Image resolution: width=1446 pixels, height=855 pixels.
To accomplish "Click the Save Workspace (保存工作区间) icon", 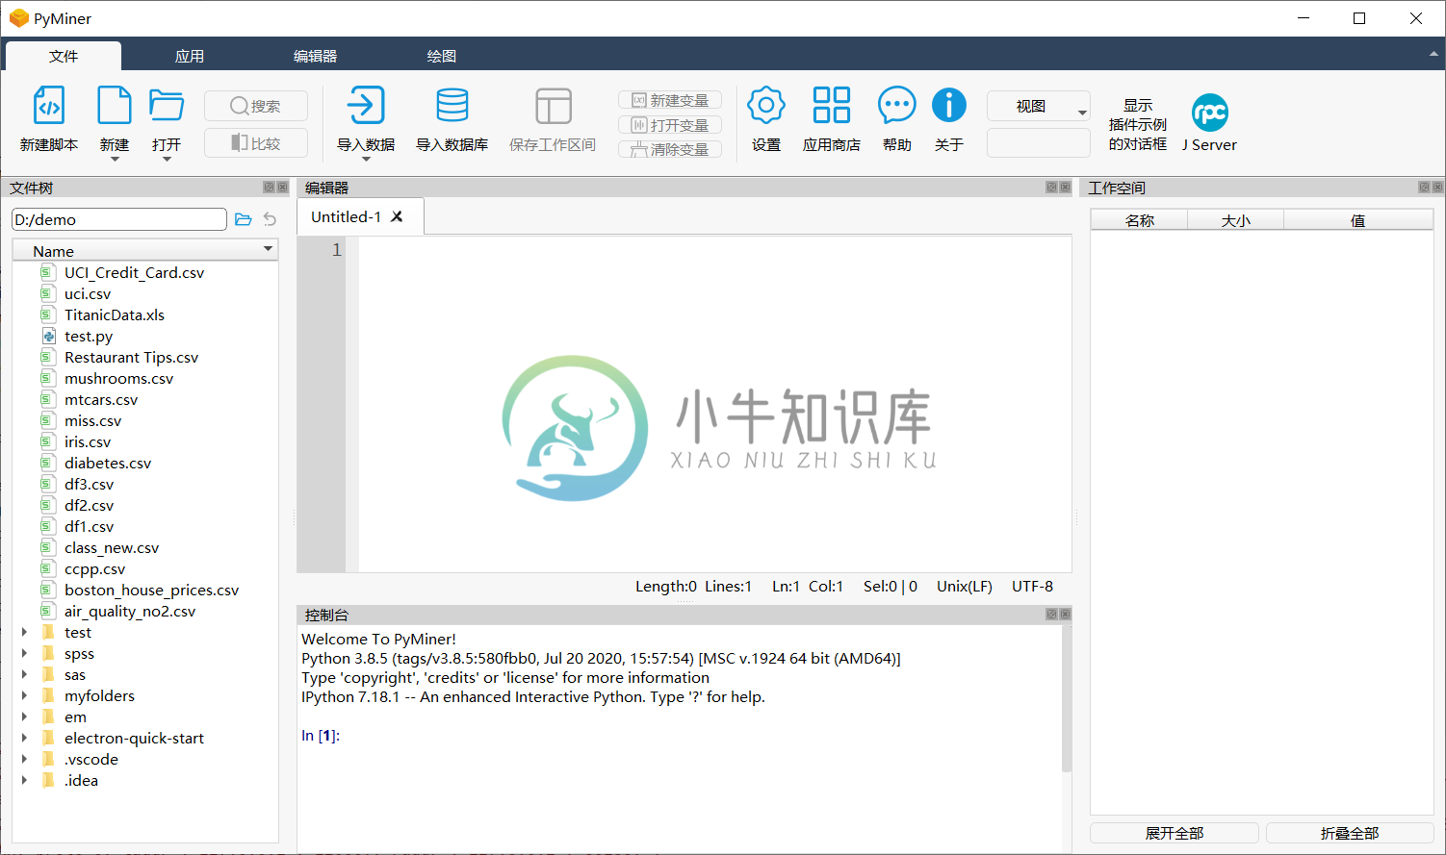I will coord(553,106).
